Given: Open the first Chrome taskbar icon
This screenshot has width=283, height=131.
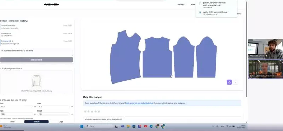Looking at the screenshot, I should (x=157, y=126).
